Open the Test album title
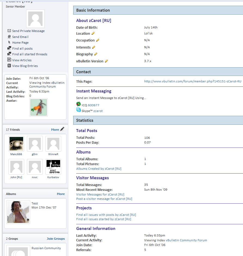The height and width of the screenshot is (256, 243). tap(35, 203)
